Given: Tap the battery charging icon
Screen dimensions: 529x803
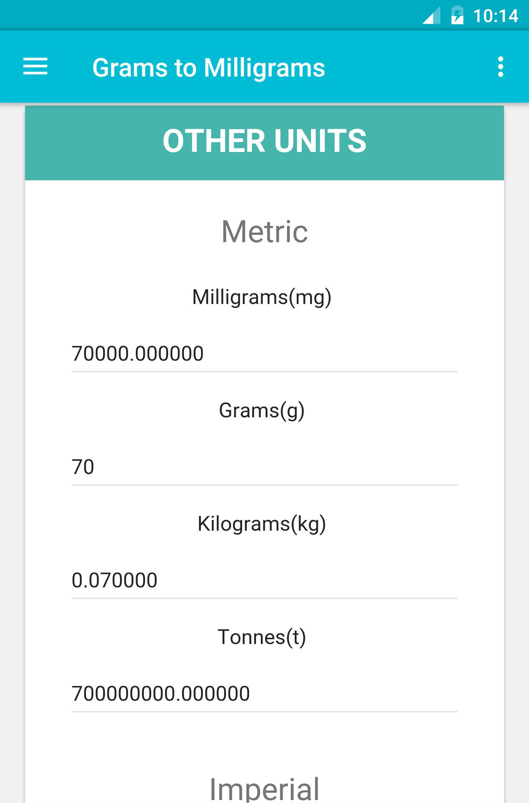Looking at the screenshot, I should point(457,15).
